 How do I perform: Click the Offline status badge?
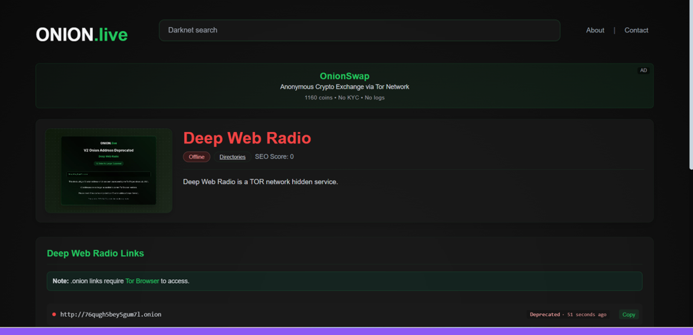point(196,157)
